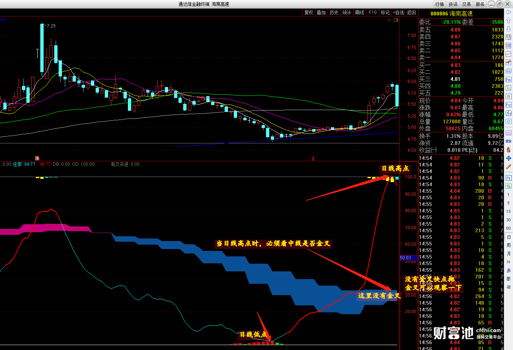Open the 行情 menu

pos(439,4)
